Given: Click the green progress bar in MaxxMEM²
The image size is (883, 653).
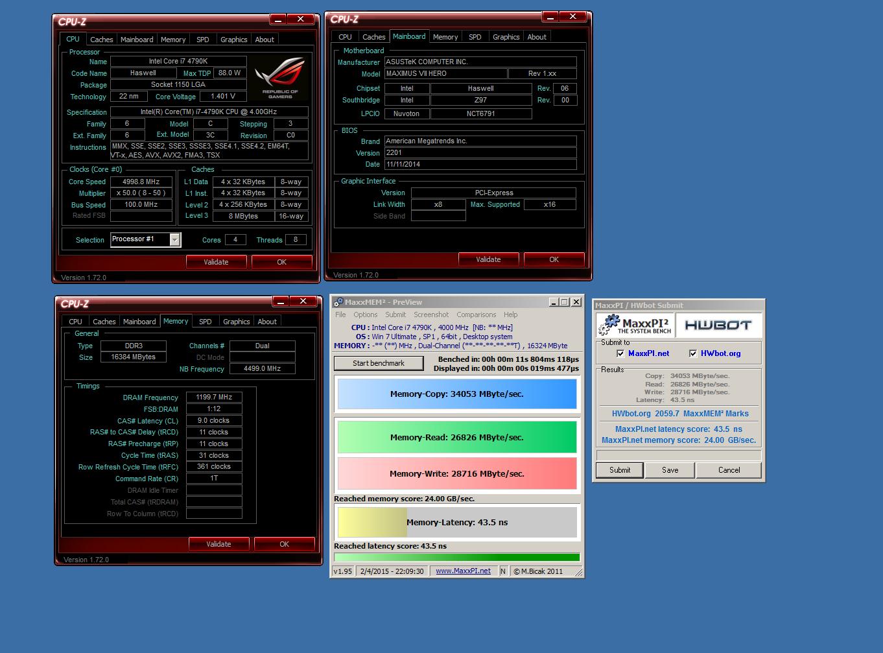Looking at the screenshot, I should coord(457,557).
